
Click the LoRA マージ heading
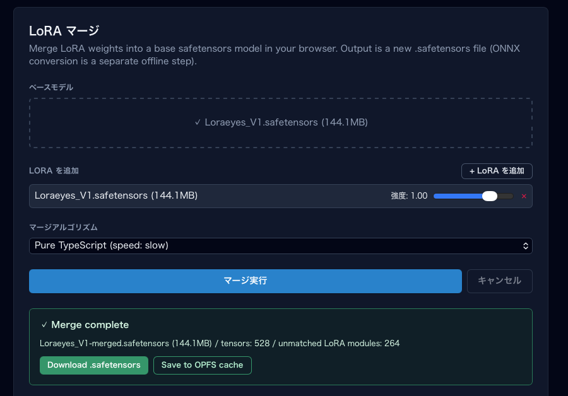click(x=64, y=30)
